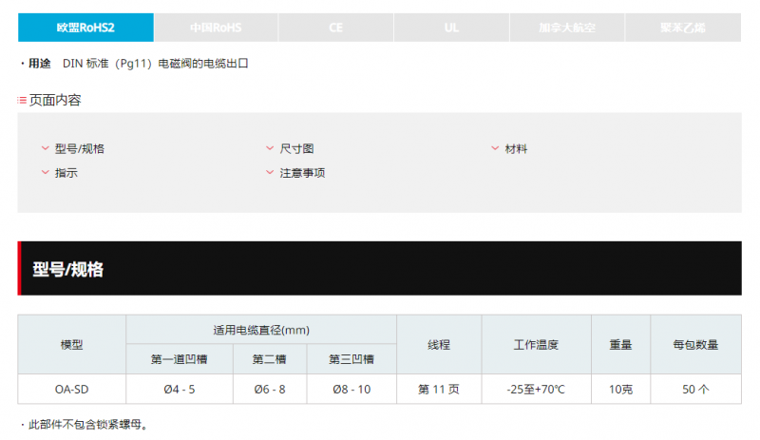
Task: Click the chevron beside 注意事项
Action: [x=270, y=172]
